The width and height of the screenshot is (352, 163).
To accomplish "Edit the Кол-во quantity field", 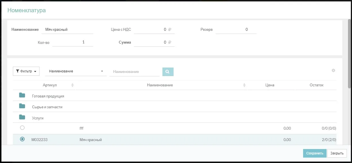I will 73,42.
